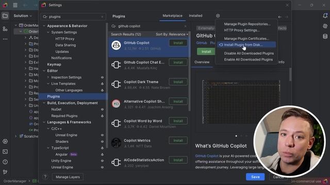
Task: Collapse the Editor settings group
Action: coord(44,71)
